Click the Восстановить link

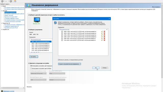(156, 7)
